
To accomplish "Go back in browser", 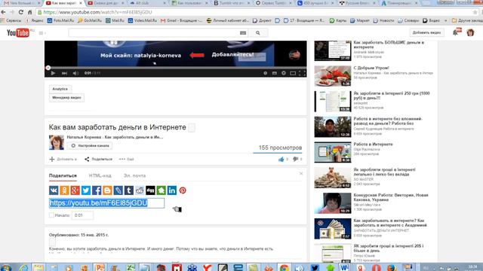I will [3, 12].
